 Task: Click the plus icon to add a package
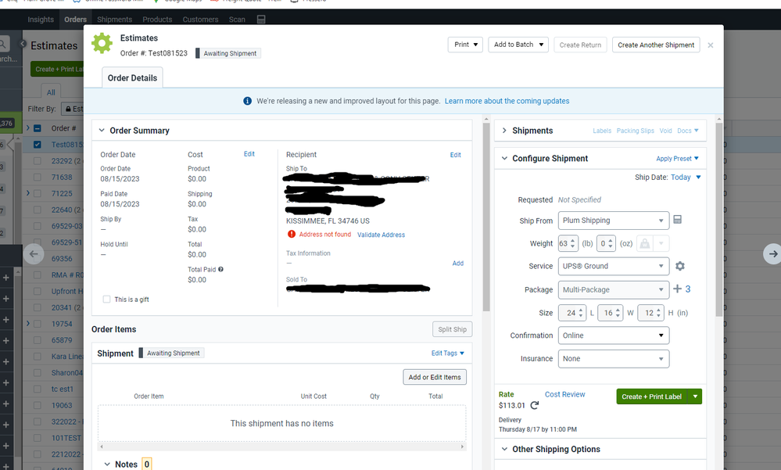point(677,289)
